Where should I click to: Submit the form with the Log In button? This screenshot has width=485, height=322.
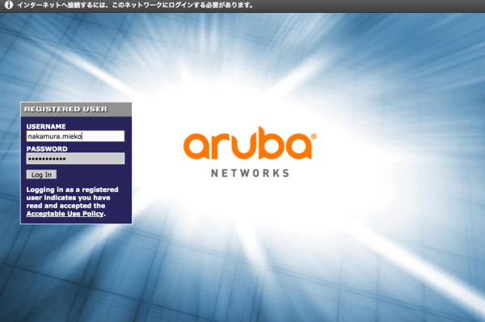click(x=41, y=175)
